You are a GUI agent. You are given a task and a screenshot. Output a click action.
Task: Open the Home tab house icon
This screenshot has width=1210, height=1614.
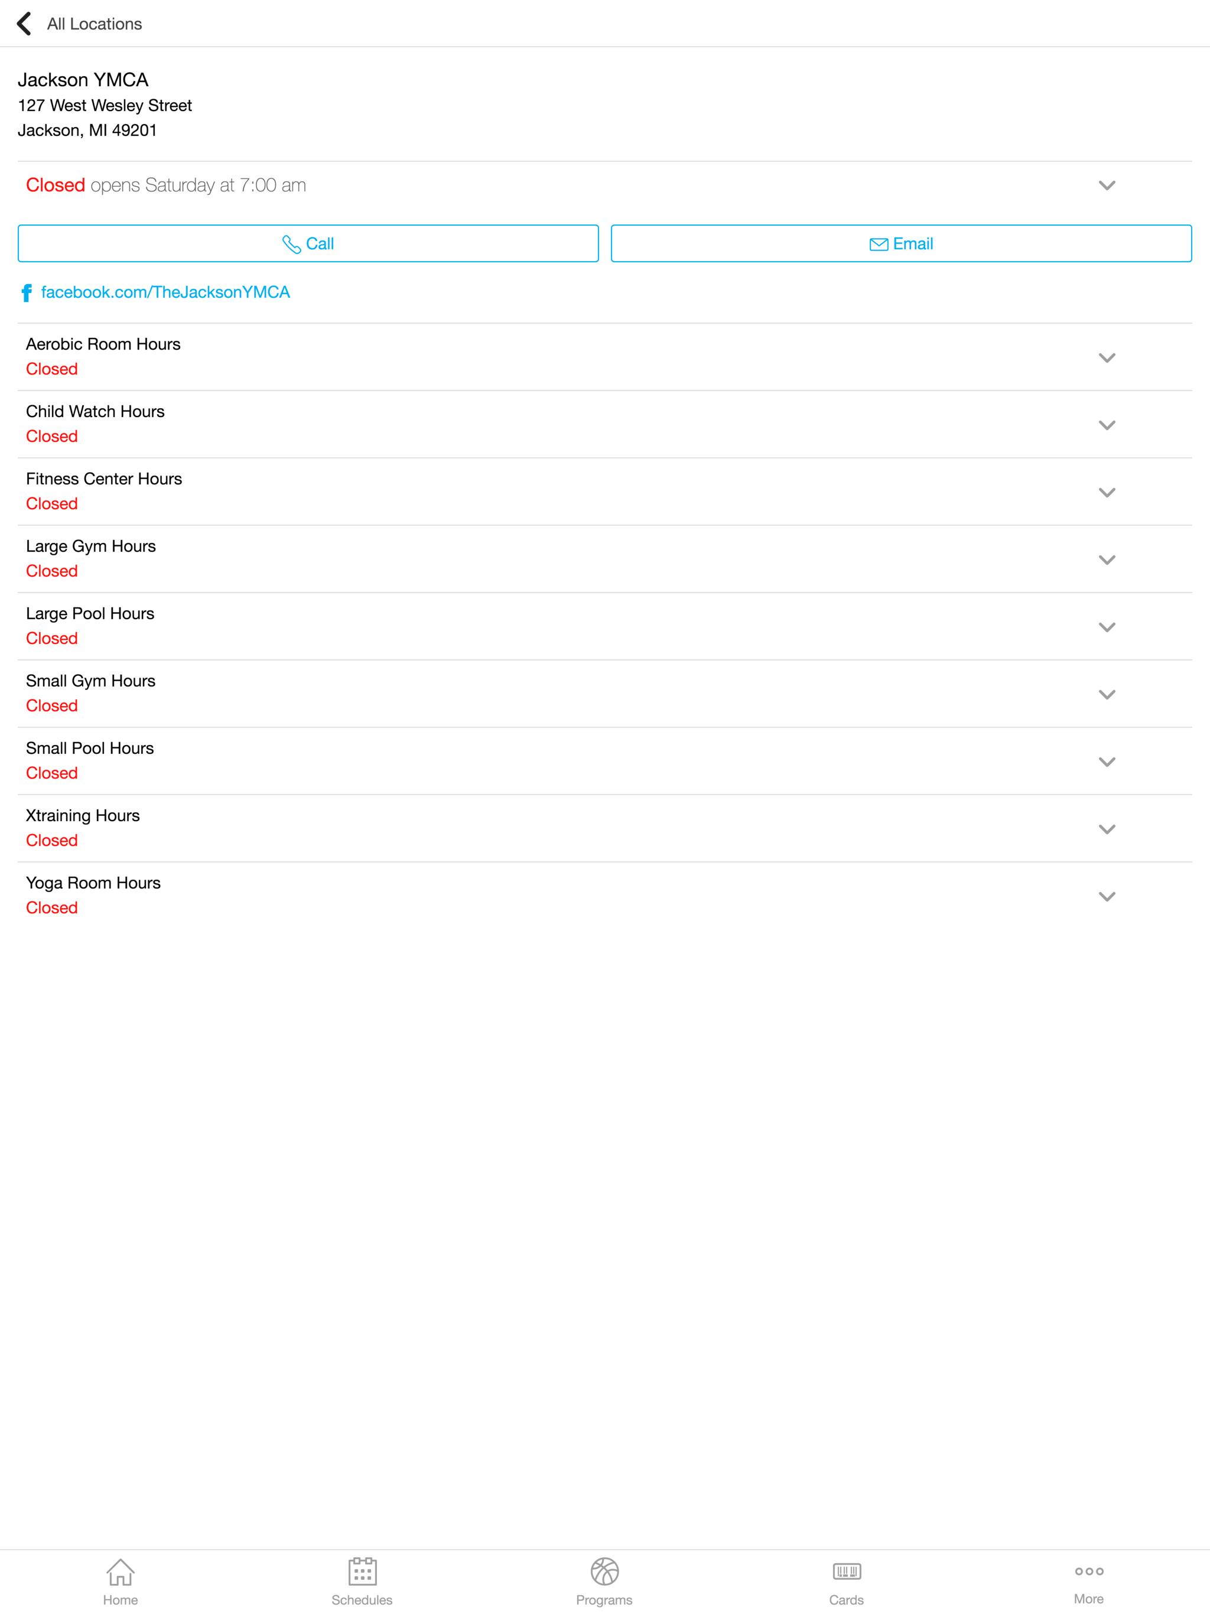click(x=121, y=1571)
